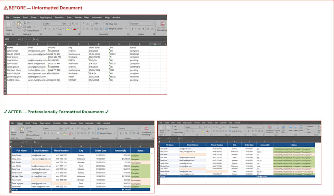
Task: Open Name Box dropdown arrow in BEFORE spreadsheet
Action: pyautogui.click(x=19, y=39)
